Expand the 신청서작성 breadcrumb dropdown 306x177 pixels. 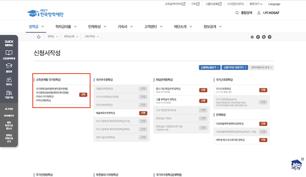pyautogui.click(x=91, y=37)
